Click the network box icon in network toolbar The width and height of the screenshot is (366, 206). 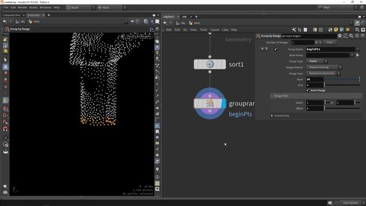tap(348, 30)
